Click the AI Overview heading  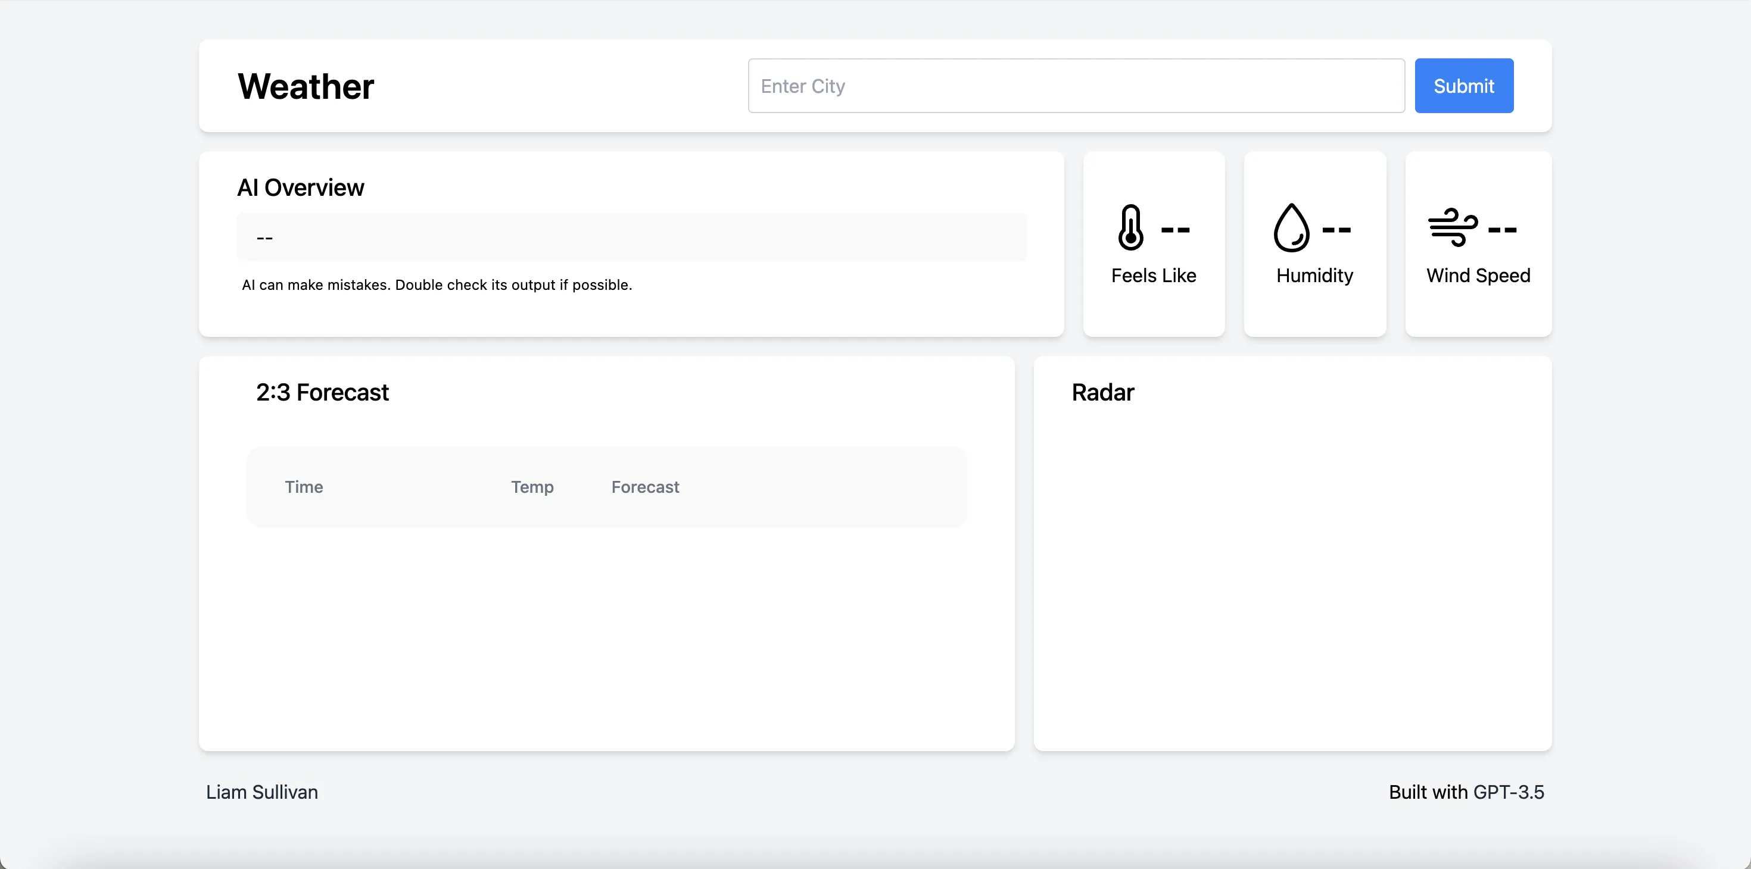click(300, 187)
